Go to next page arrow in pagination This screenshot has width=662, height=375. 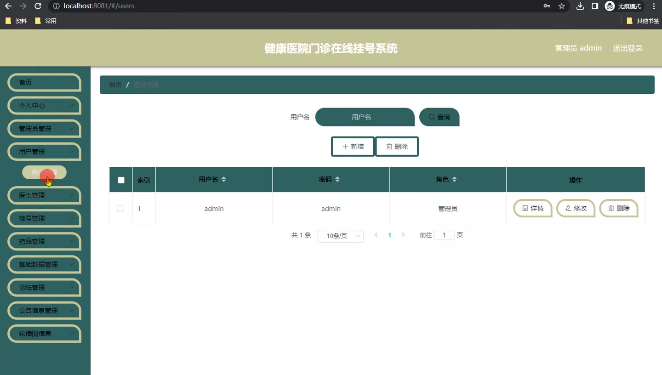pos(403,235)
